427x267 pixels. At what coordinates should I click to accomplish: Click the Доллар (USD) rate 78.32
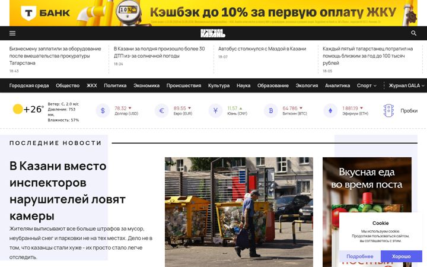click(120, 108)
